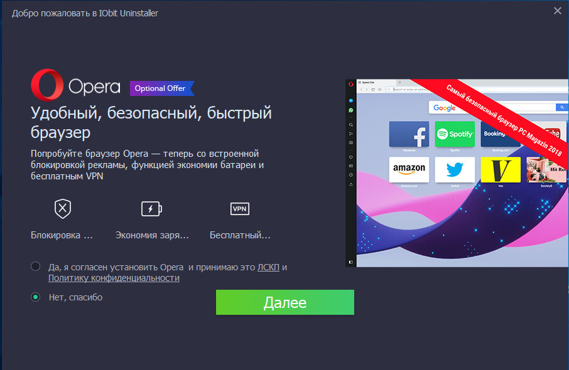Click the heart icon in the preview sidebar
569x370 pixels.
pyautogui.click(x=351, y=157)
